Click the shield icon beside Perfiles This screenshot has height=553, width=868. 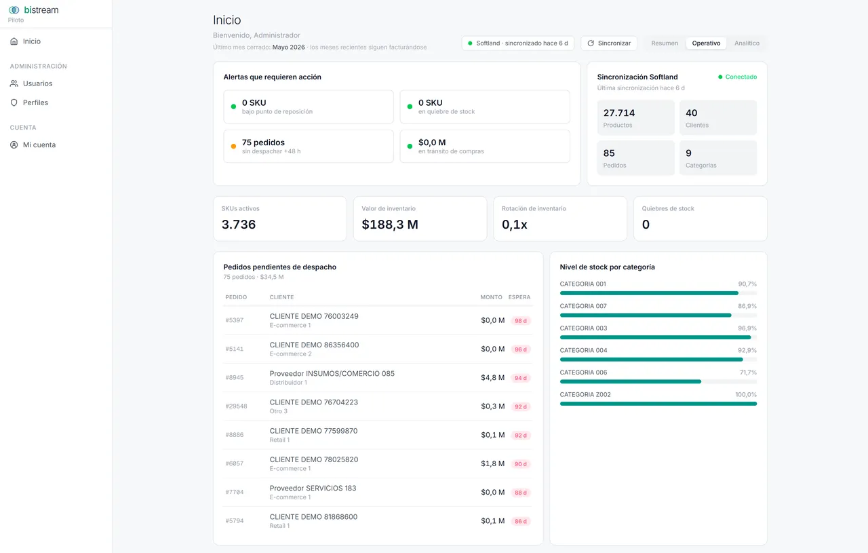(x=14, y=102)
